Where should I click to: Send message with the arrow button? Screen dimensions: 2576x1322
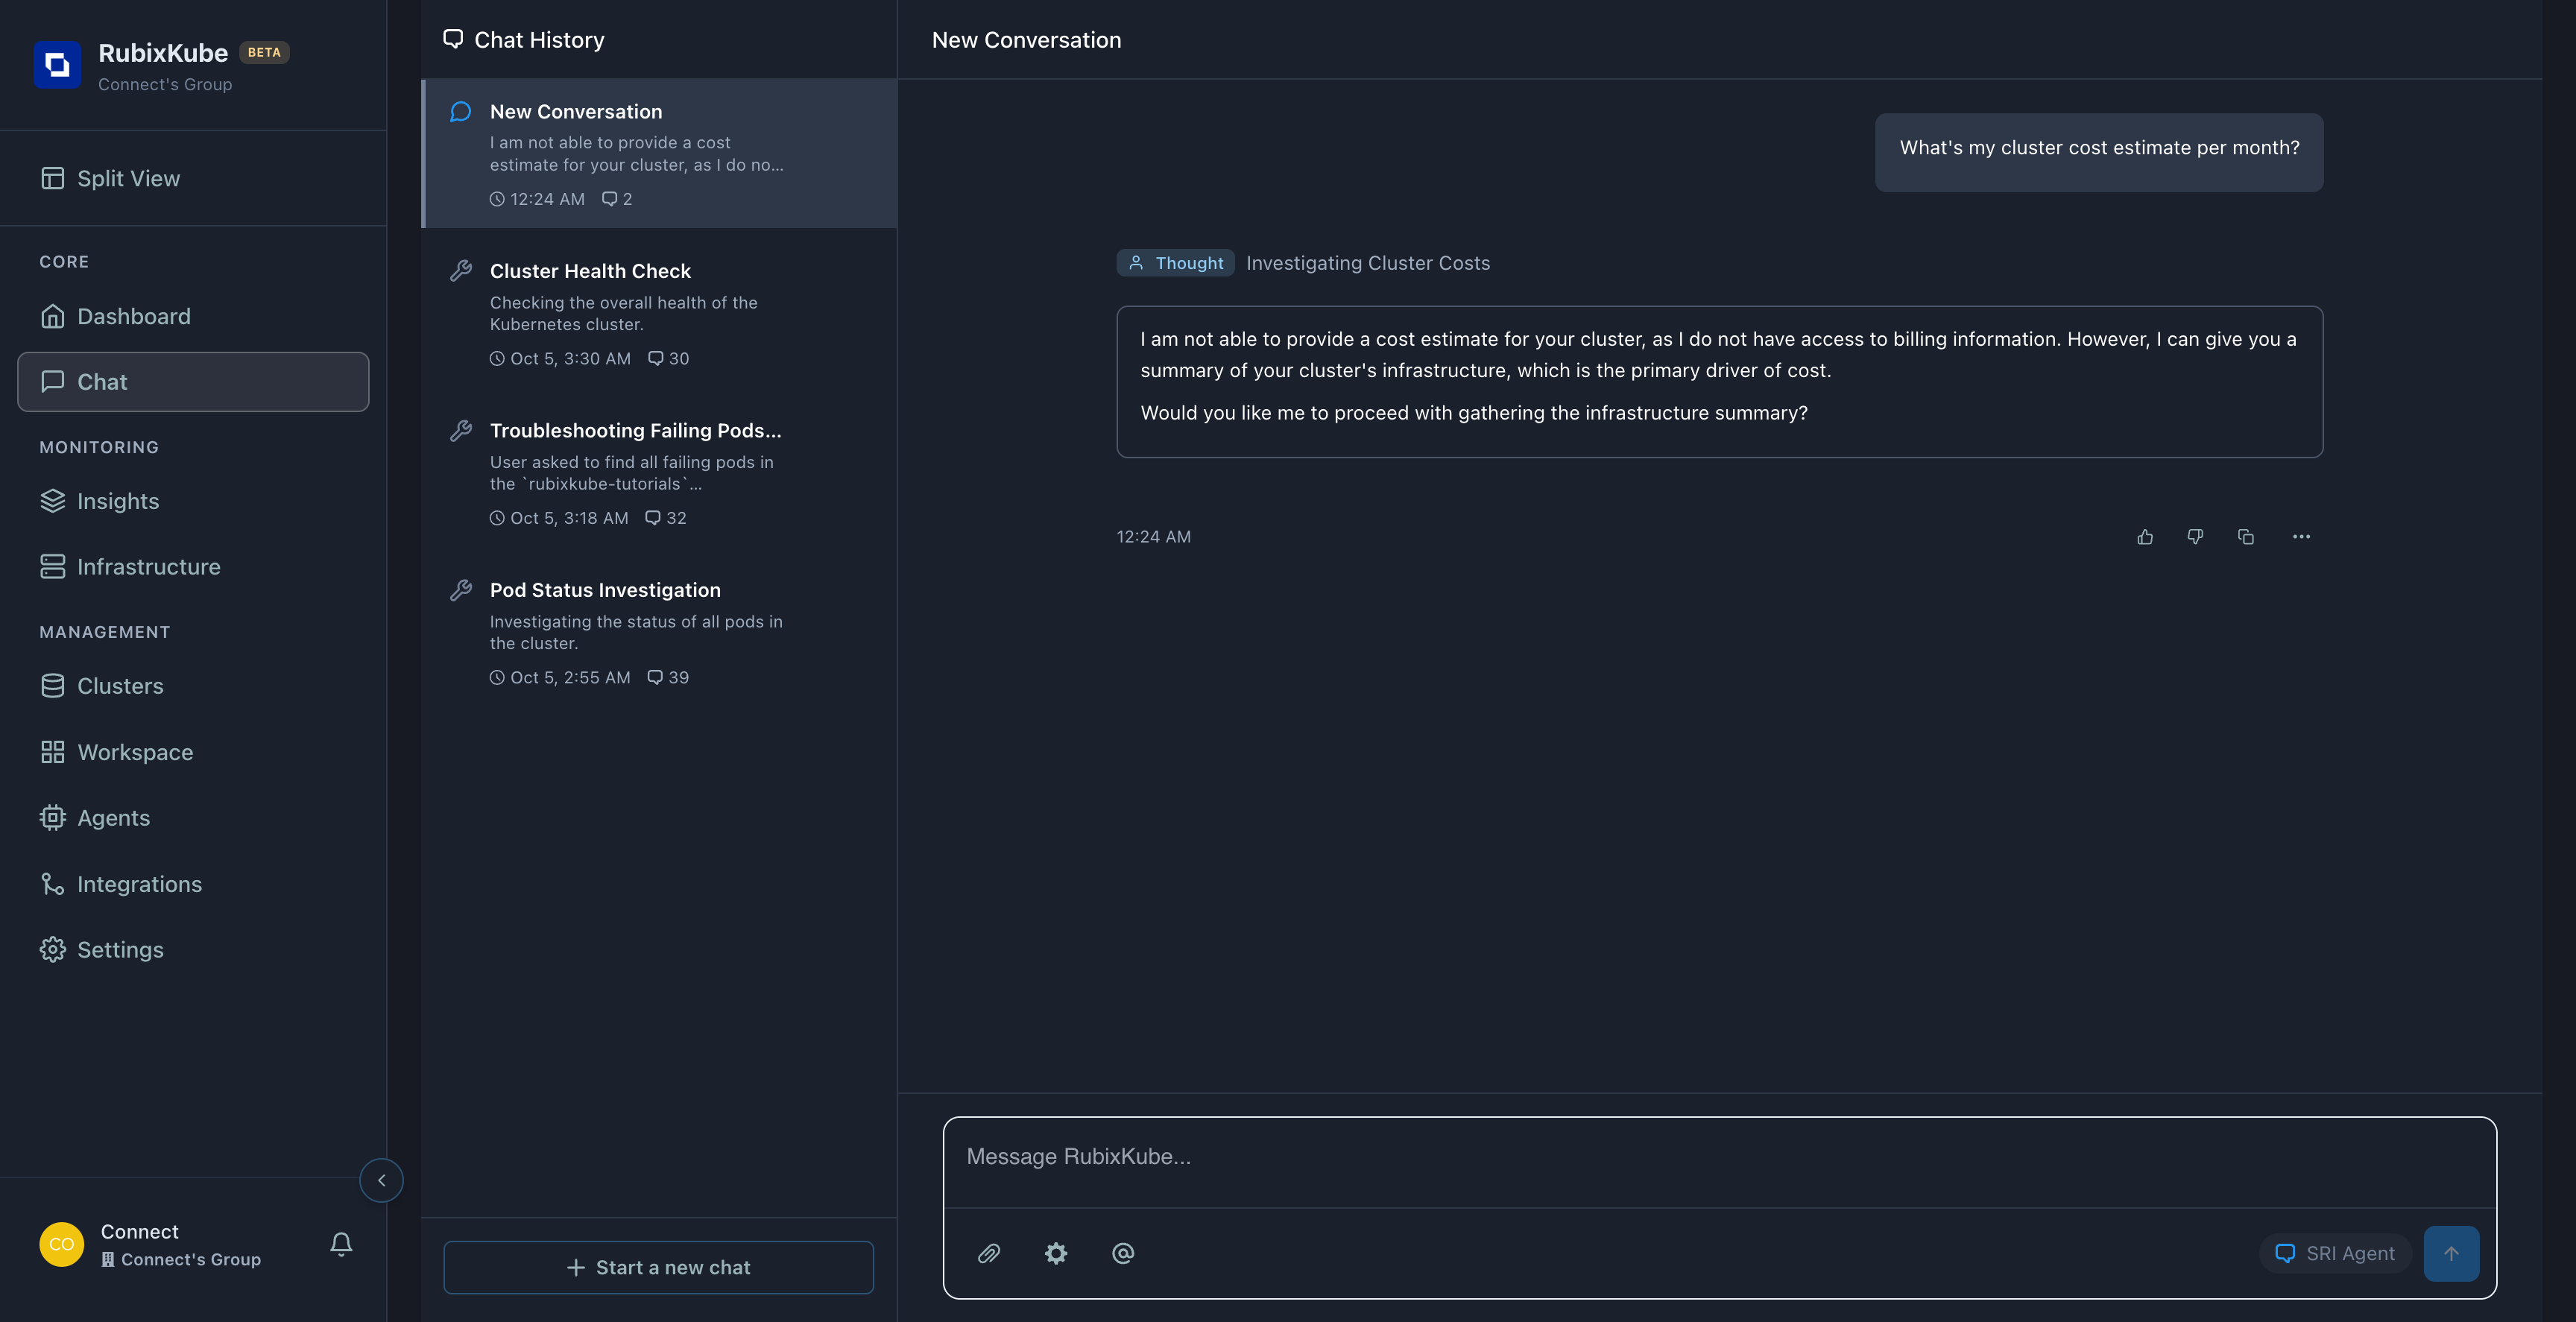pyautogui.click(x=2451, y=1253)
